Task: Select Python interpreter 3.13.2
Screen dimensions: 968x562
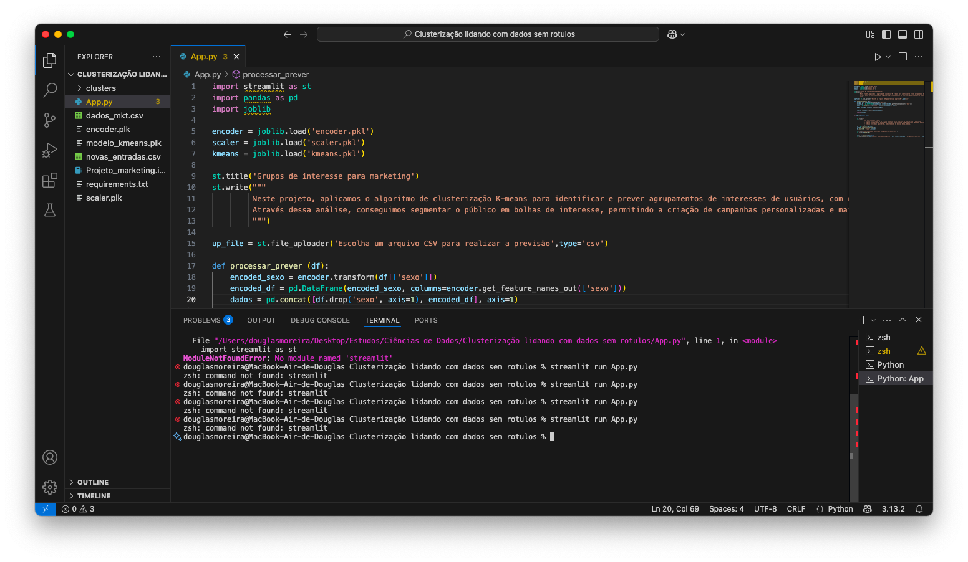Action: point(893,509)
